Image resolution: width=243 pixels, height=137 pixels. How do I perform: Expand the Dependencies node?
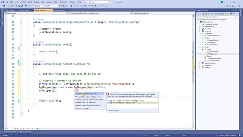tap(200, 27)
